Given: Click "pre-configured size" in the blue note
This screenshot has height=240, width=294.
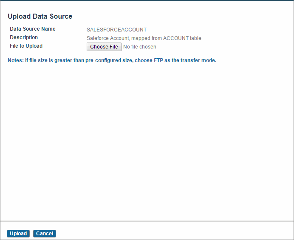Looking at the screenshot, I should point(109,60).
